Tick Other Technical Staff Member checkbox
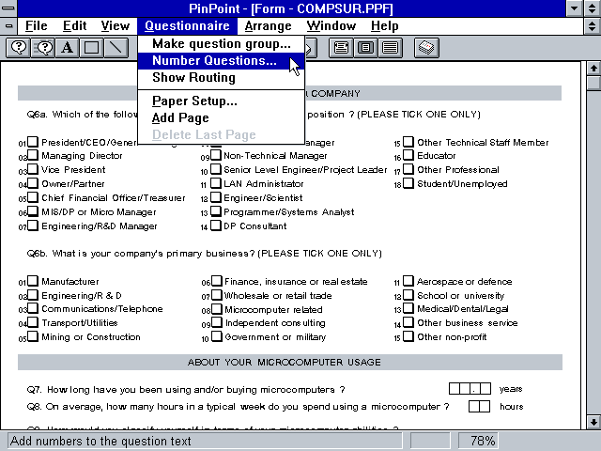The height and width of the screenshot is (451, 601). 408,142
